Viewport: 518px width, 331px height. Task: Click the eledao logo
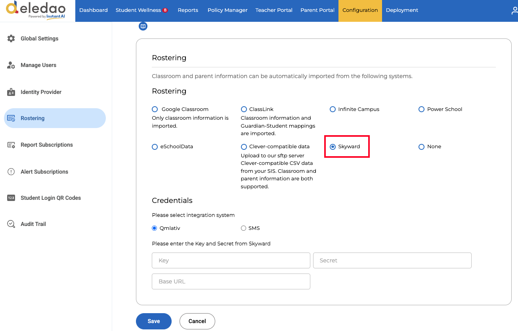[36, 10]
